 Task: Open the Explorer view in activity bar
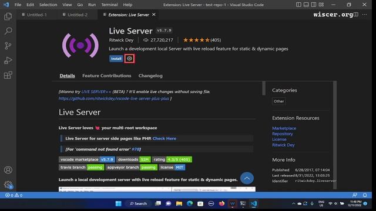[x=8, y=16]
